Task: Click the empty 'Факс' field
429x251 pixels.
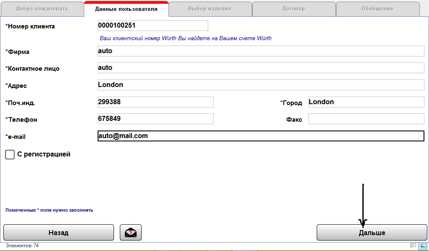Action: tap(366, 119)
